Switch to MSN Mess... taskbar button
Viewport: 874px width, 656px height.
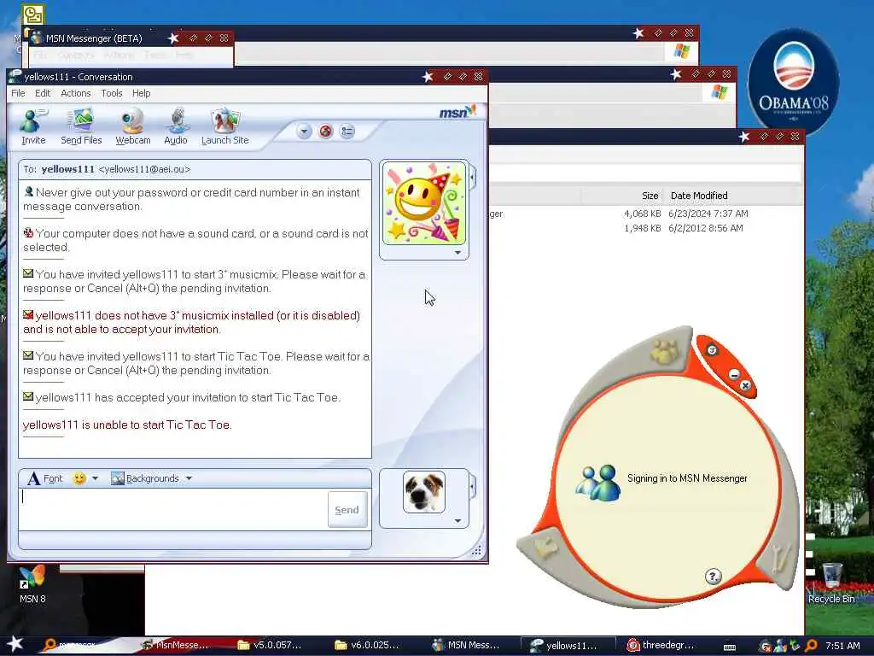pyautogui.click(x=466, y=646)
